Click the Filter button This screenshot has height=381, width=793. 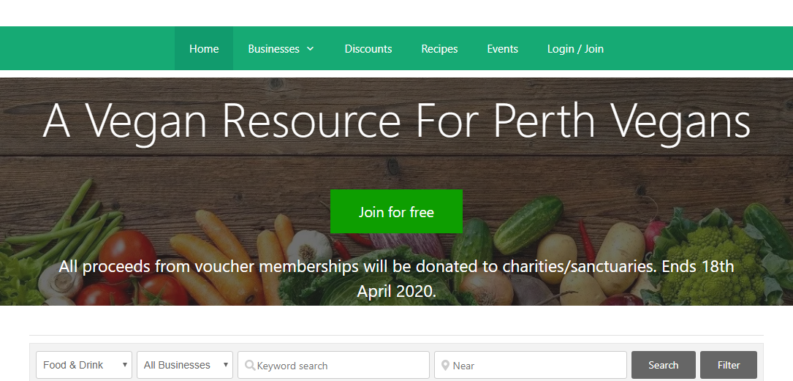(728, 365)
